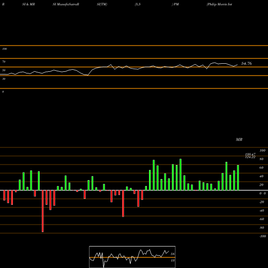Click the 100 label on the RSI axis
This screenshot has width=268, height=268.
tap(4, 49)
